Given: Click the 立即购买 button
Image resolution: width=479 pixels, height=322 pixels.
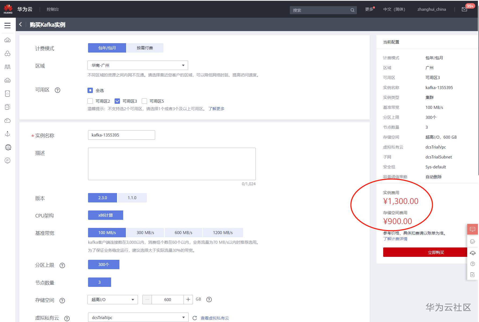Looking at the screenshot, I should (425, 252).
